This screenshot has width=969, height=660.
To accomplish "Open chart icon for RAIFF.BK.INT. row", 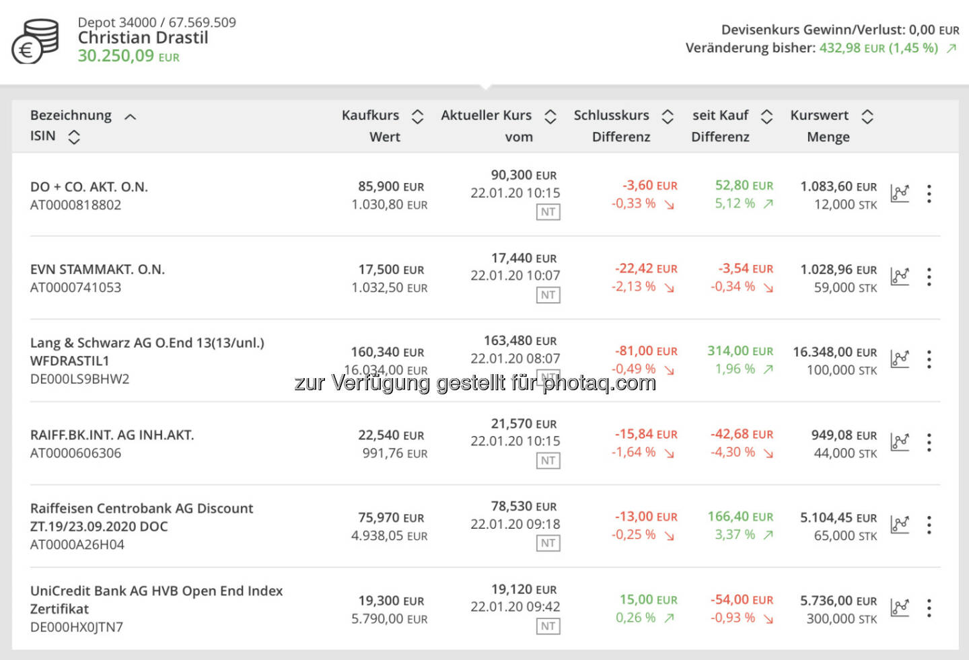I will coord(900,442).
